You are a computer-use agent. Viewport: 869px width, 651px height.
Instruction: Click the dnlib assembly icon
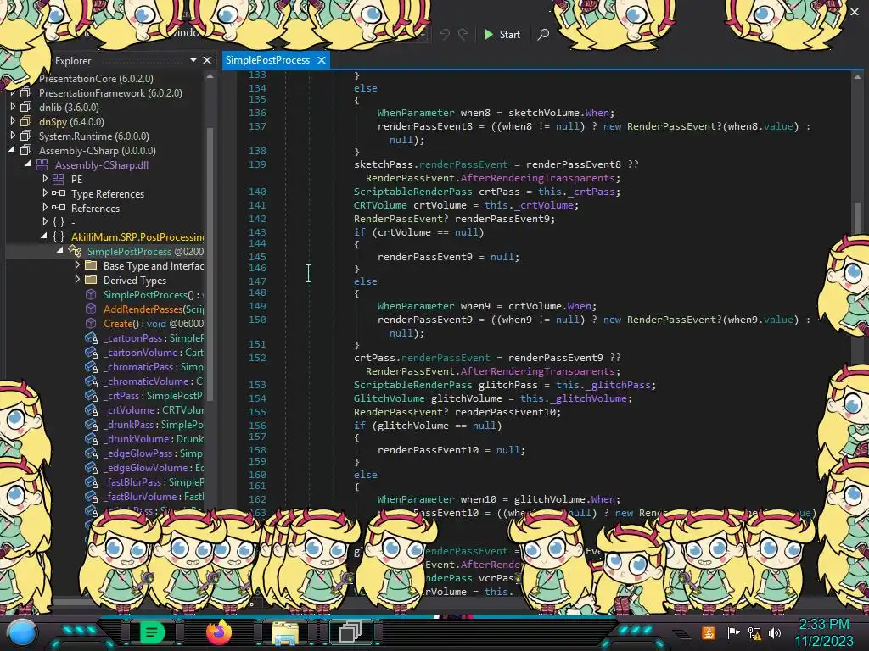pyautogui.click(x=25, y=107)
